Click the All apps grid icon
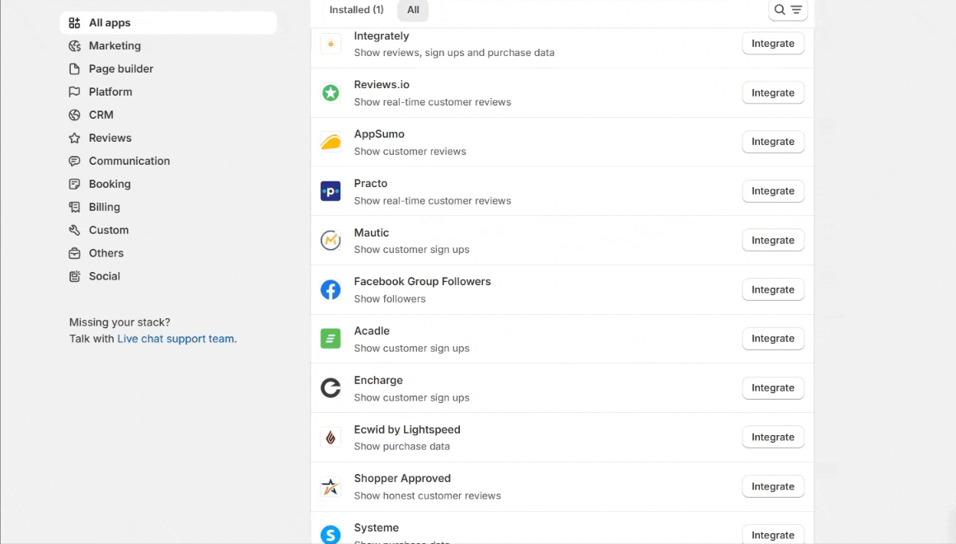The height and width of the screenshot is (544, 956). [x=74, y=22]
